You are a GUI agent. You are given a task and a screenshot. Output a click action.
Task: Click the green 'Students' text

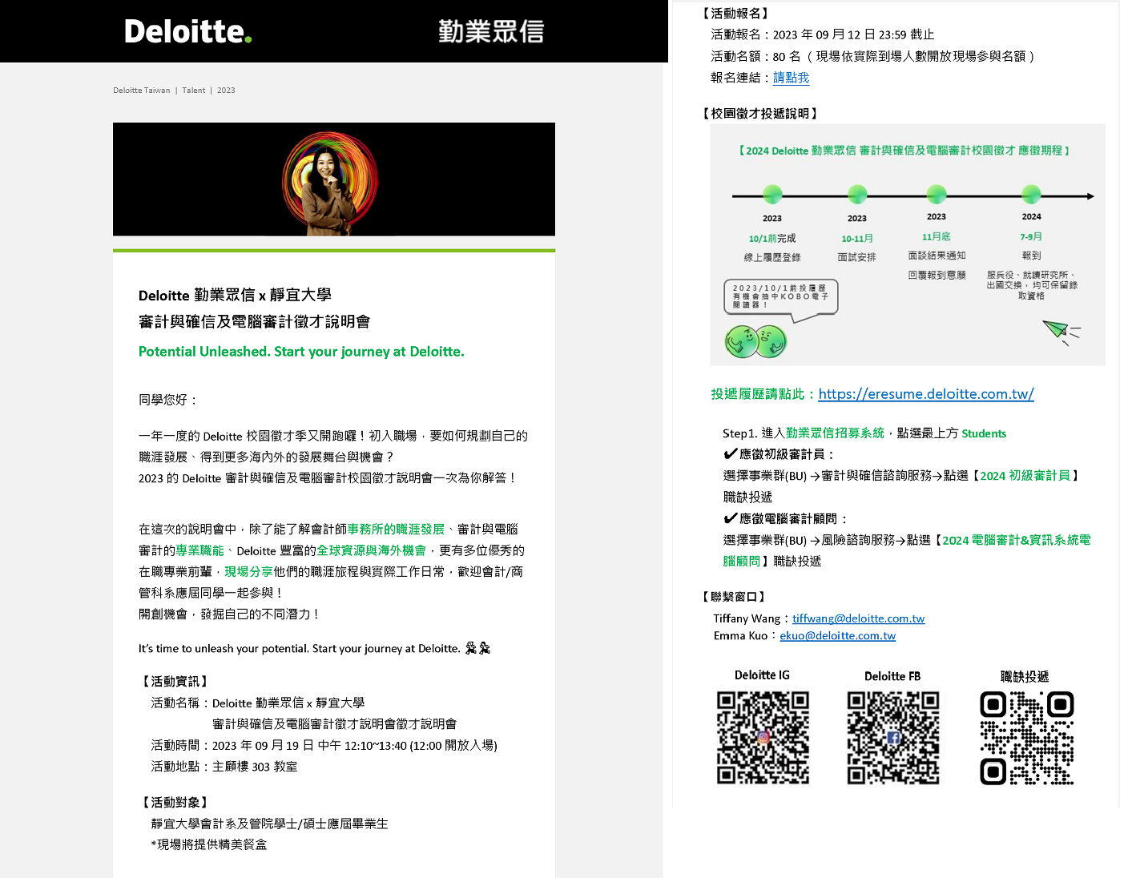984,433
